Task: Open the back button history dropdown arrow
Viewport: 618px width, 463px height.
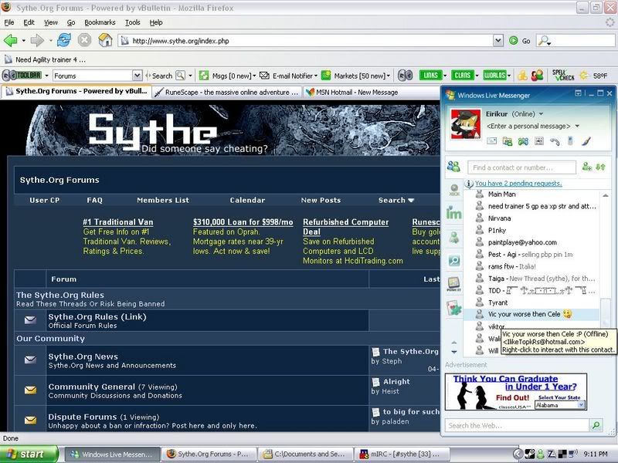Action: coord(24,40)
